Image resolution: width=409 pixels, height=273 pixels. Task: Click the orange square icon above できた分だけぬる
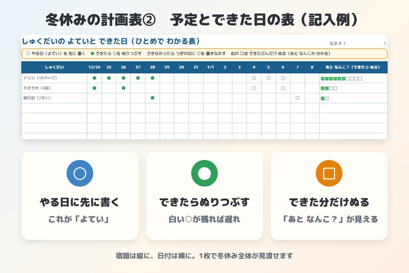[329, 173]
